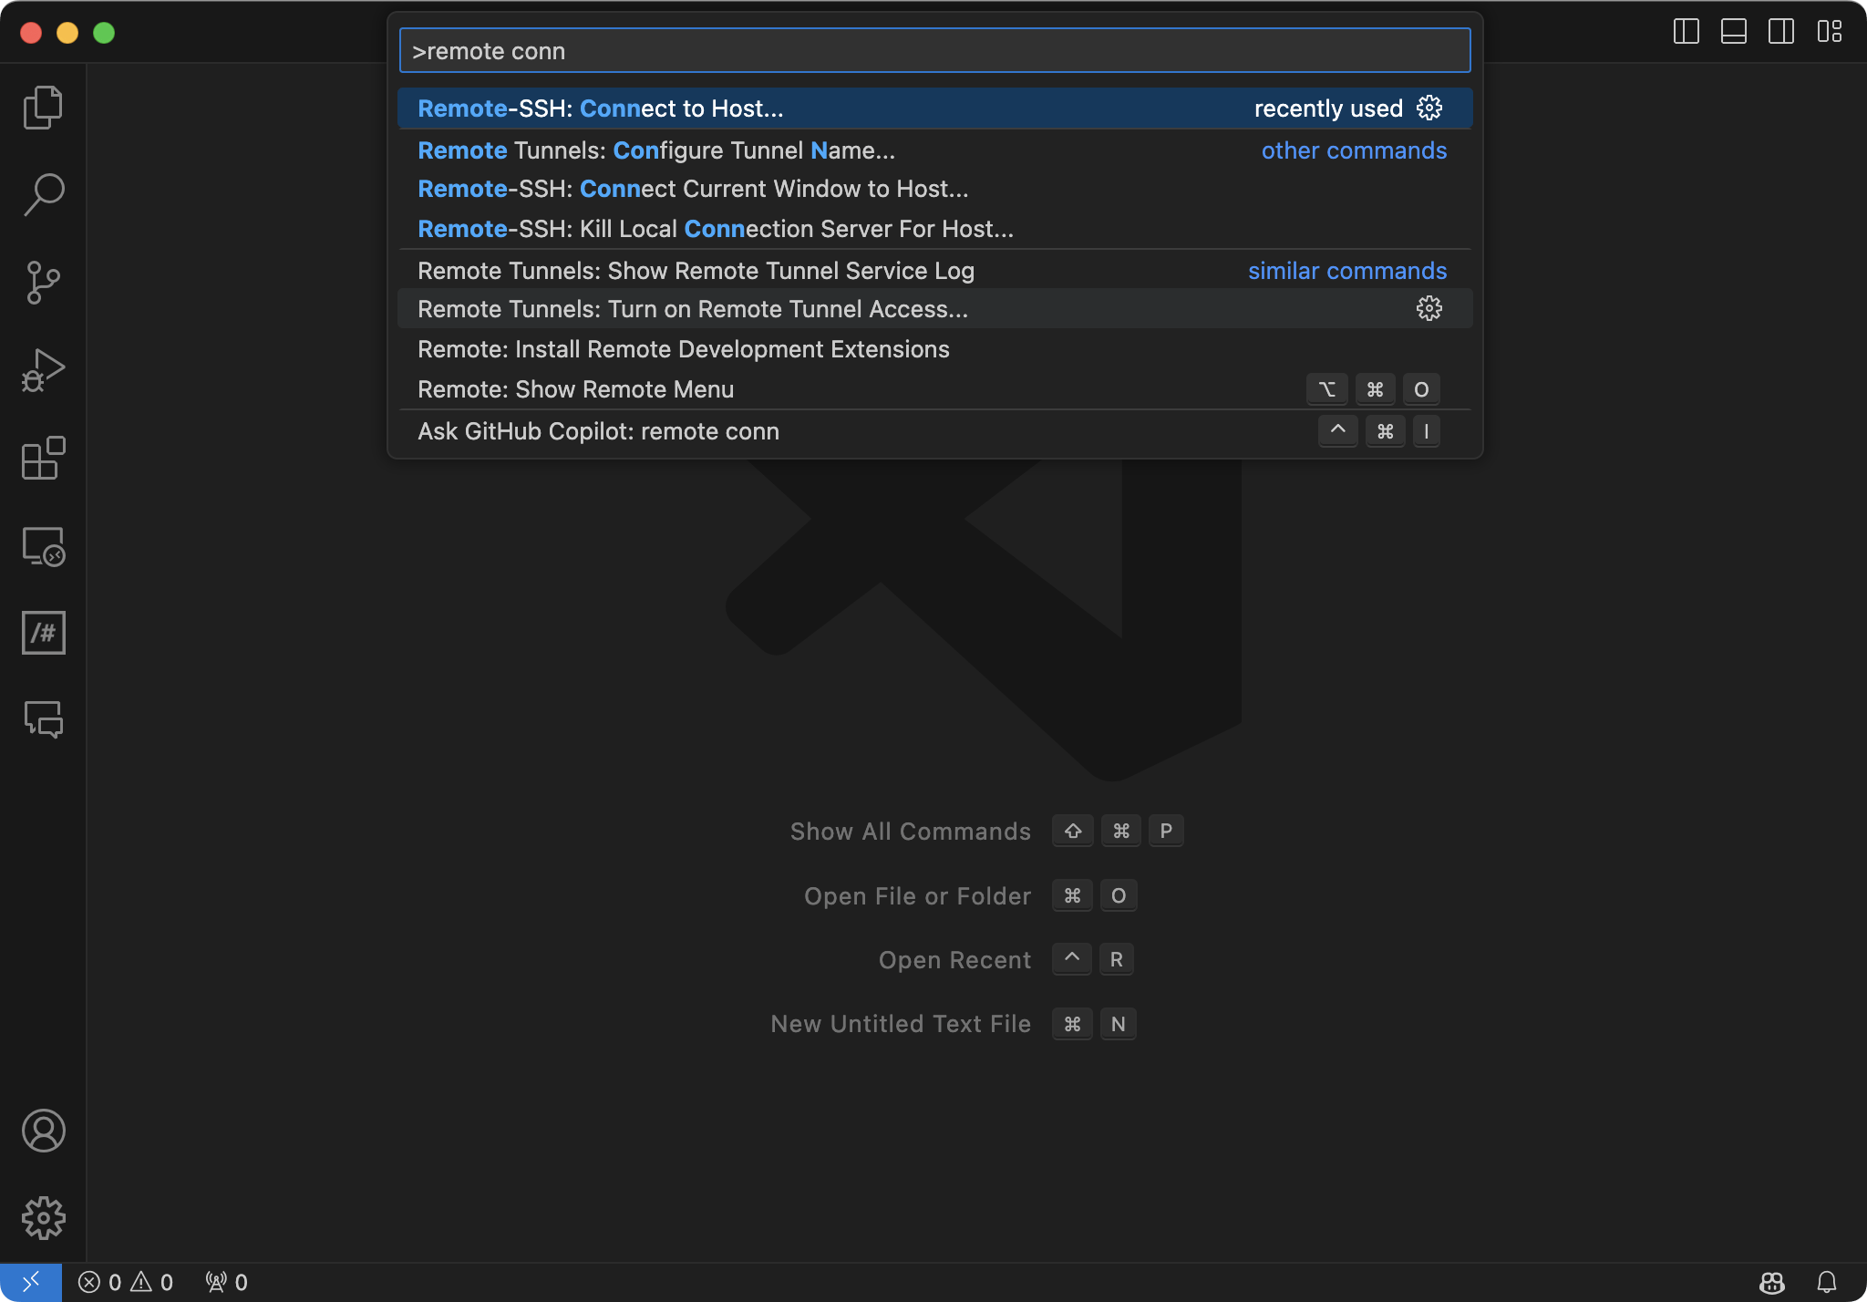The height and width of the screenshot is (1302, 1867).
Task: Open Remote Explorer icon in activity bar
Action: pyautogui.click(x=43, y=545)
